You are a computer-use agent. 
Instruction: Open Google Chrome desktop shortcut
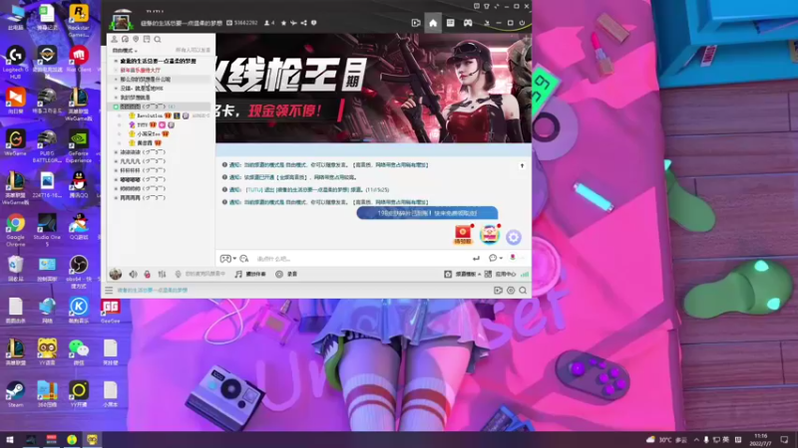(x=15, y=229)
